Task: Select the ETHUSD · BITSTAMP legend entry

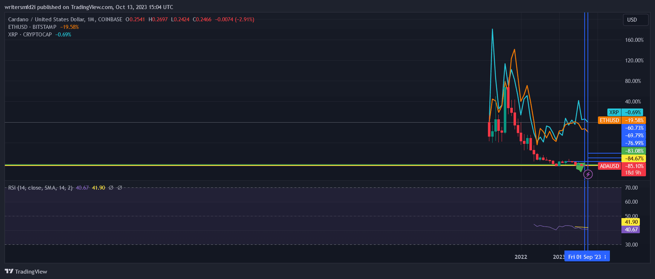Action: [x=32, y=27]
